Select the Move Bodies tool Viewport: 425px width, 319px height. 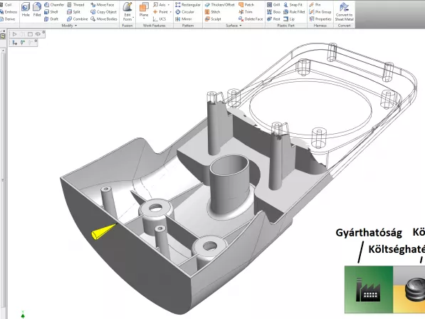tap(104, 19)
